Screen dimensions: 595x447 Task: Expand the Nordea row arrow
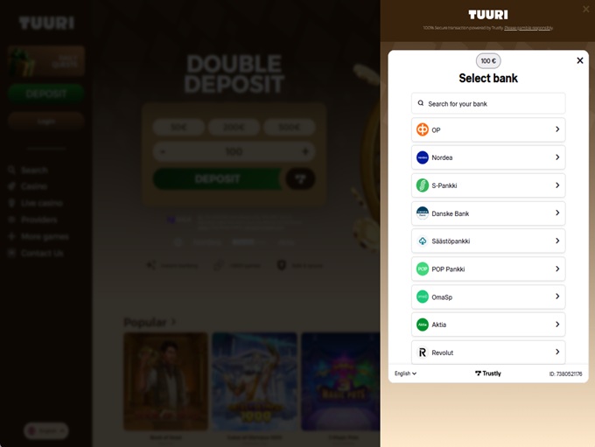coord(557,157)
